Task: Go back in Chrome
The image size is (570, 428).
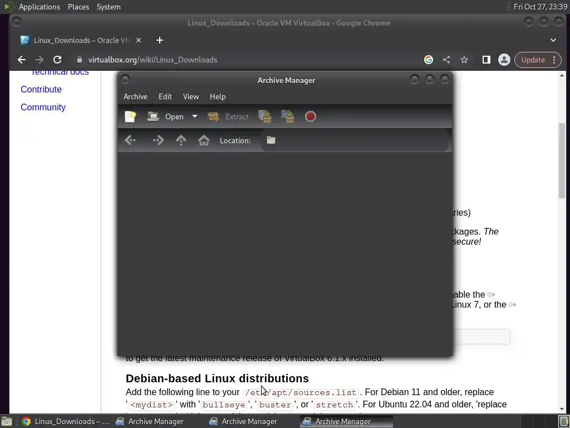Action: pos(22,60)
